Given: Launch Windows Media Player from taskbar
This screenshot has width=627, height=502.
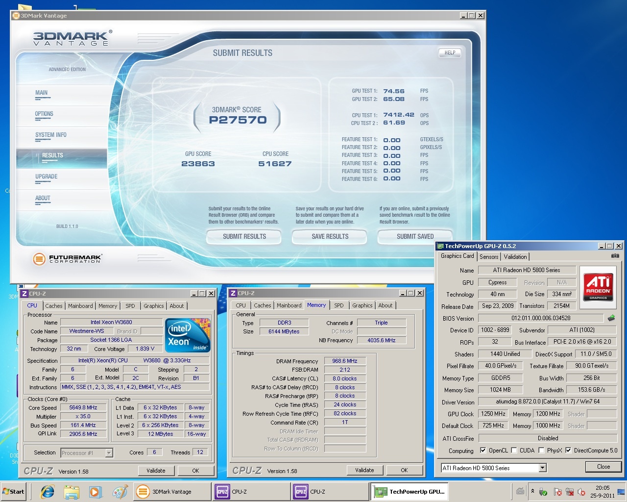Looking at the screenshot, I should (95, 492).
